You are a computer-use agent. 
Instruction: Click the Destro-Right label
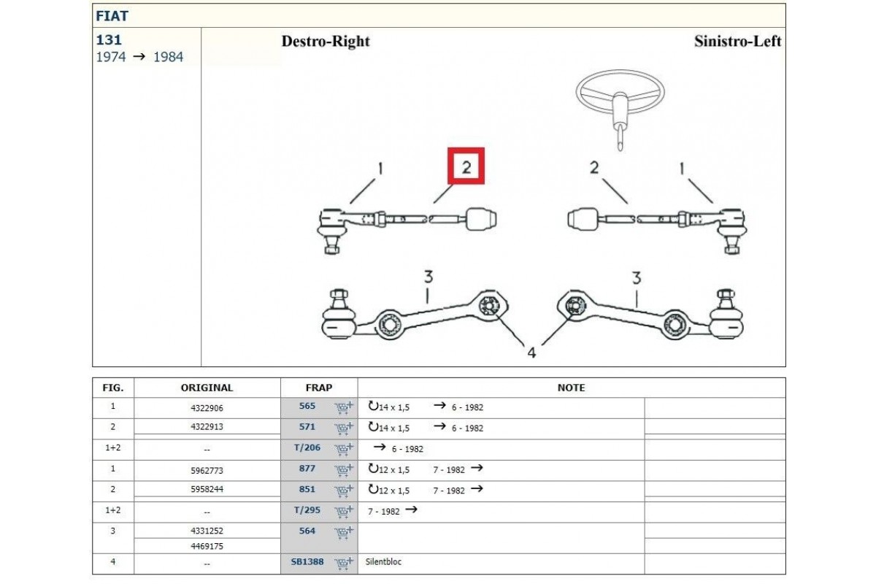(326, 42)
